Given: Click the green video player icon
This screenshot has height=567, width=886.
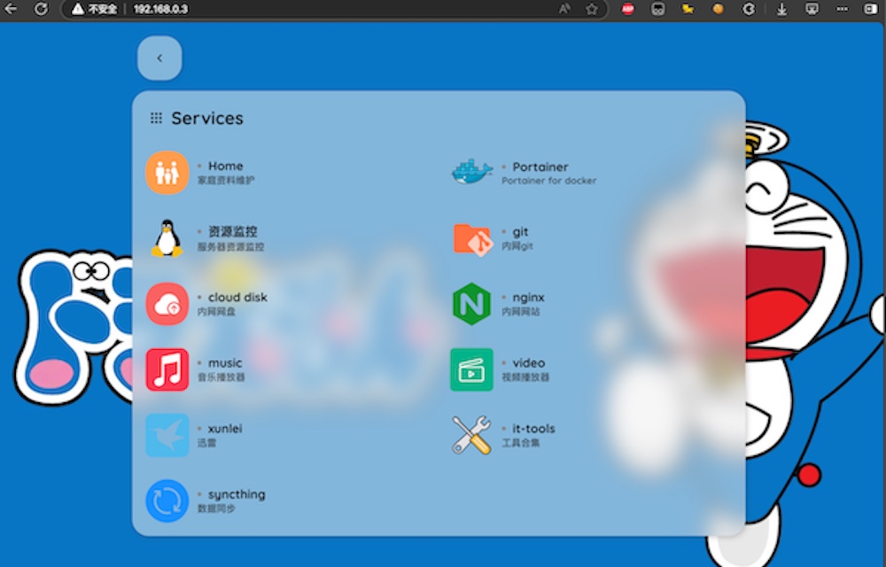Looking at the screenshot, I should tap(472, 369).
